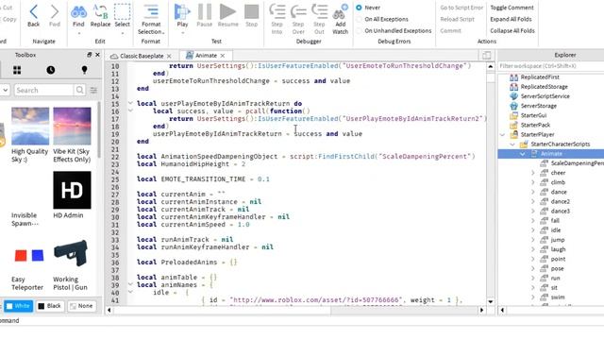
Task: Open Toolbox filter options icon
Action: tap(93, 91)
